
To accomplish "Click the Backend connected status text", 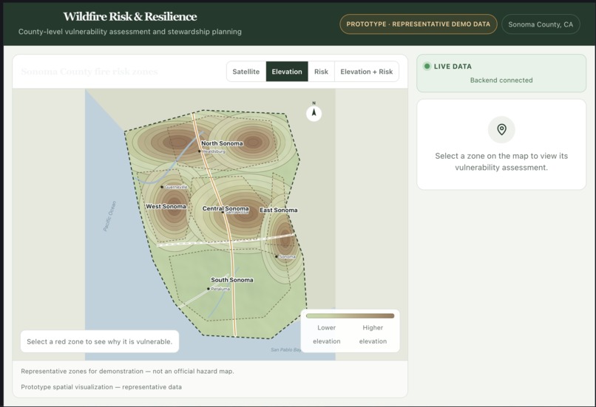I will click(x=501, y=80).
